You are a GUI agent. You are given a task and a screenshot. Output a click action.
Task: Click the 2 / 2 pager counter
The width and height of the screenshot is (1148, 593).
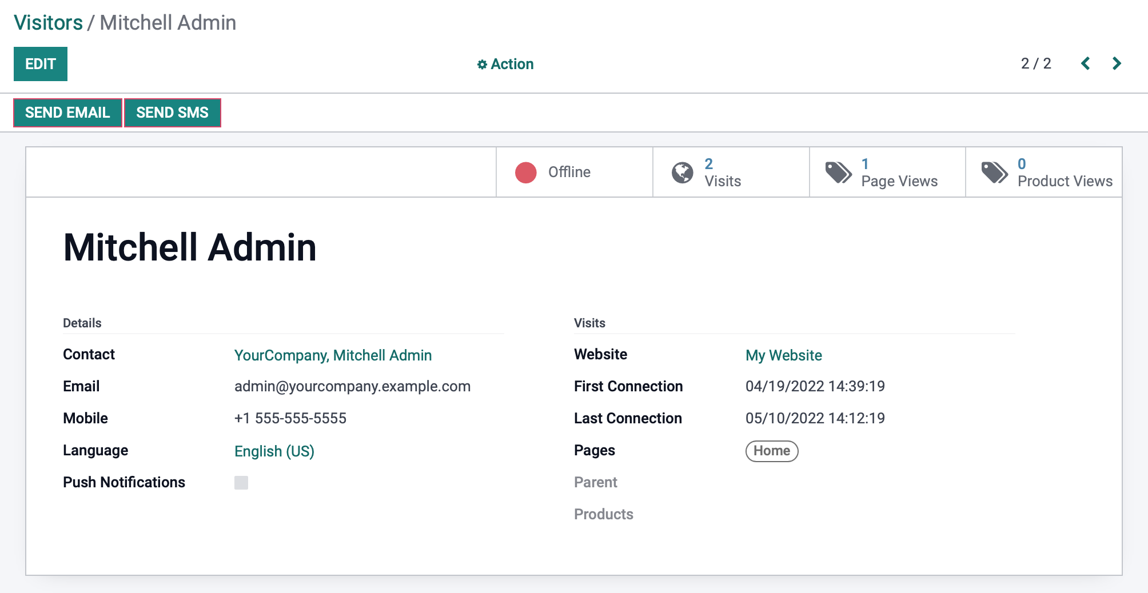point(1036,63)
